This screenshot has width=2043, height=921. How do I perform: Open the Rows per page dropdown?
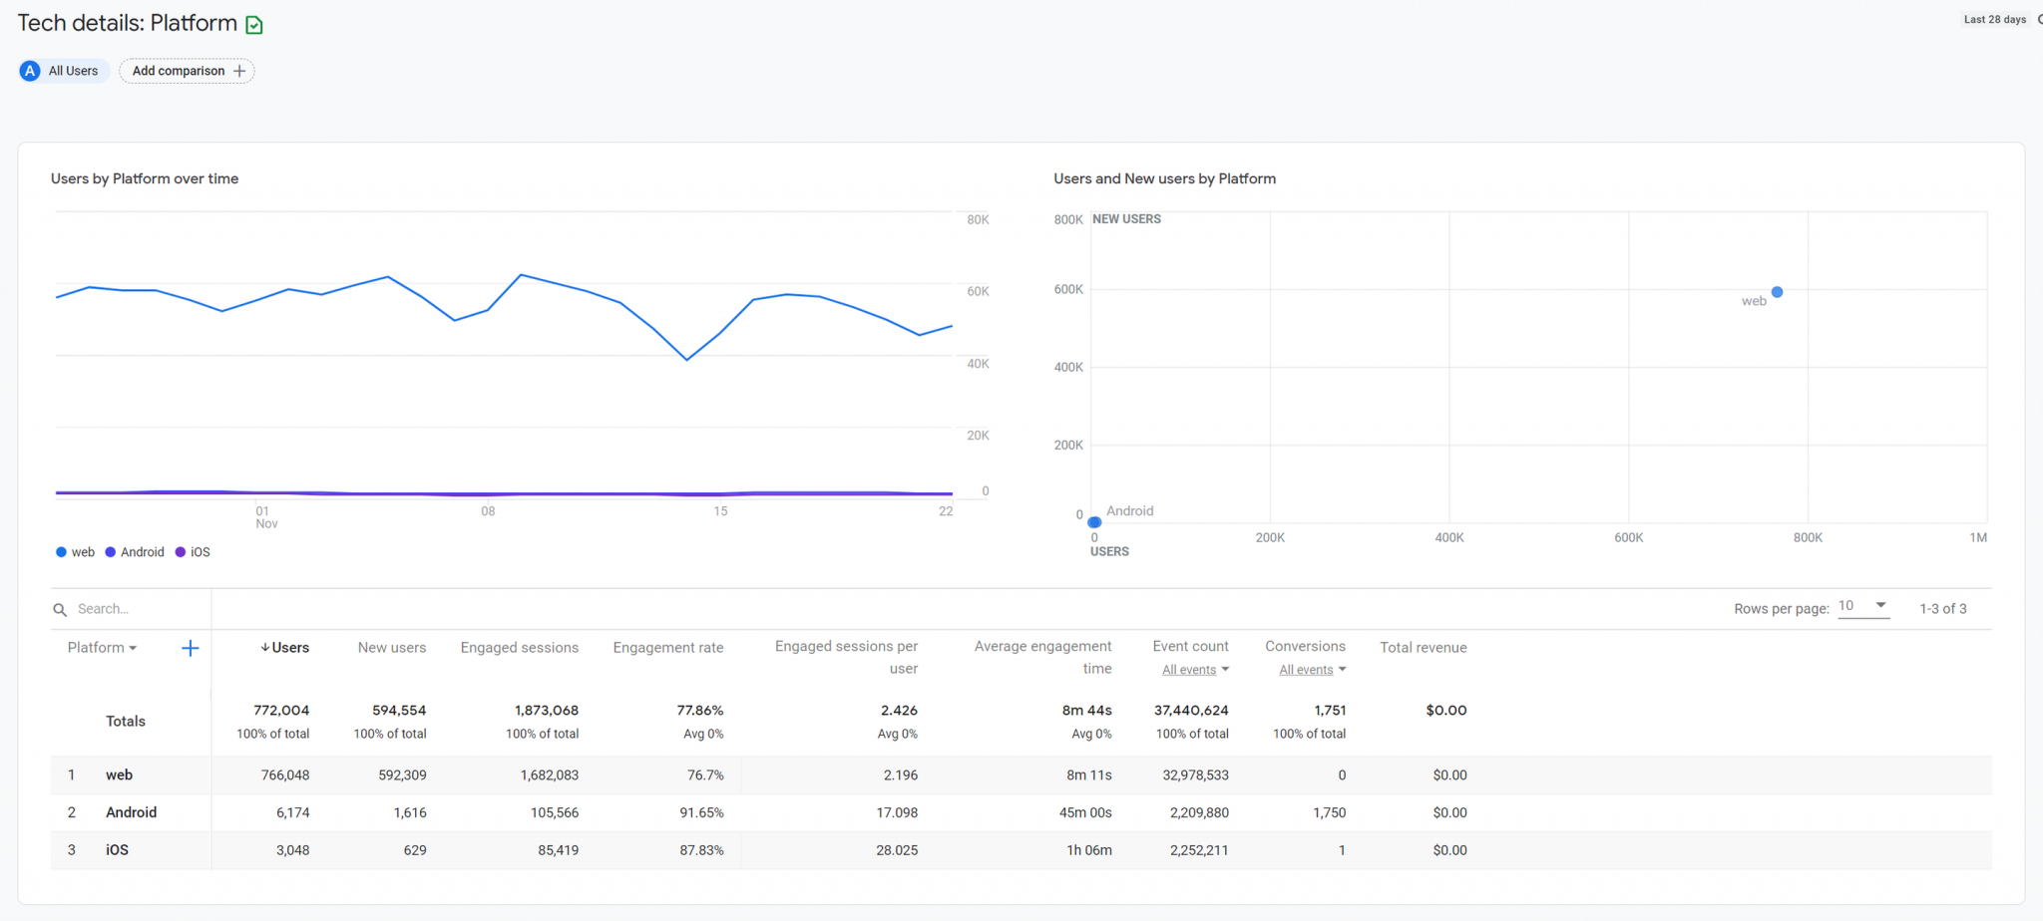[x=1862, y=606]
